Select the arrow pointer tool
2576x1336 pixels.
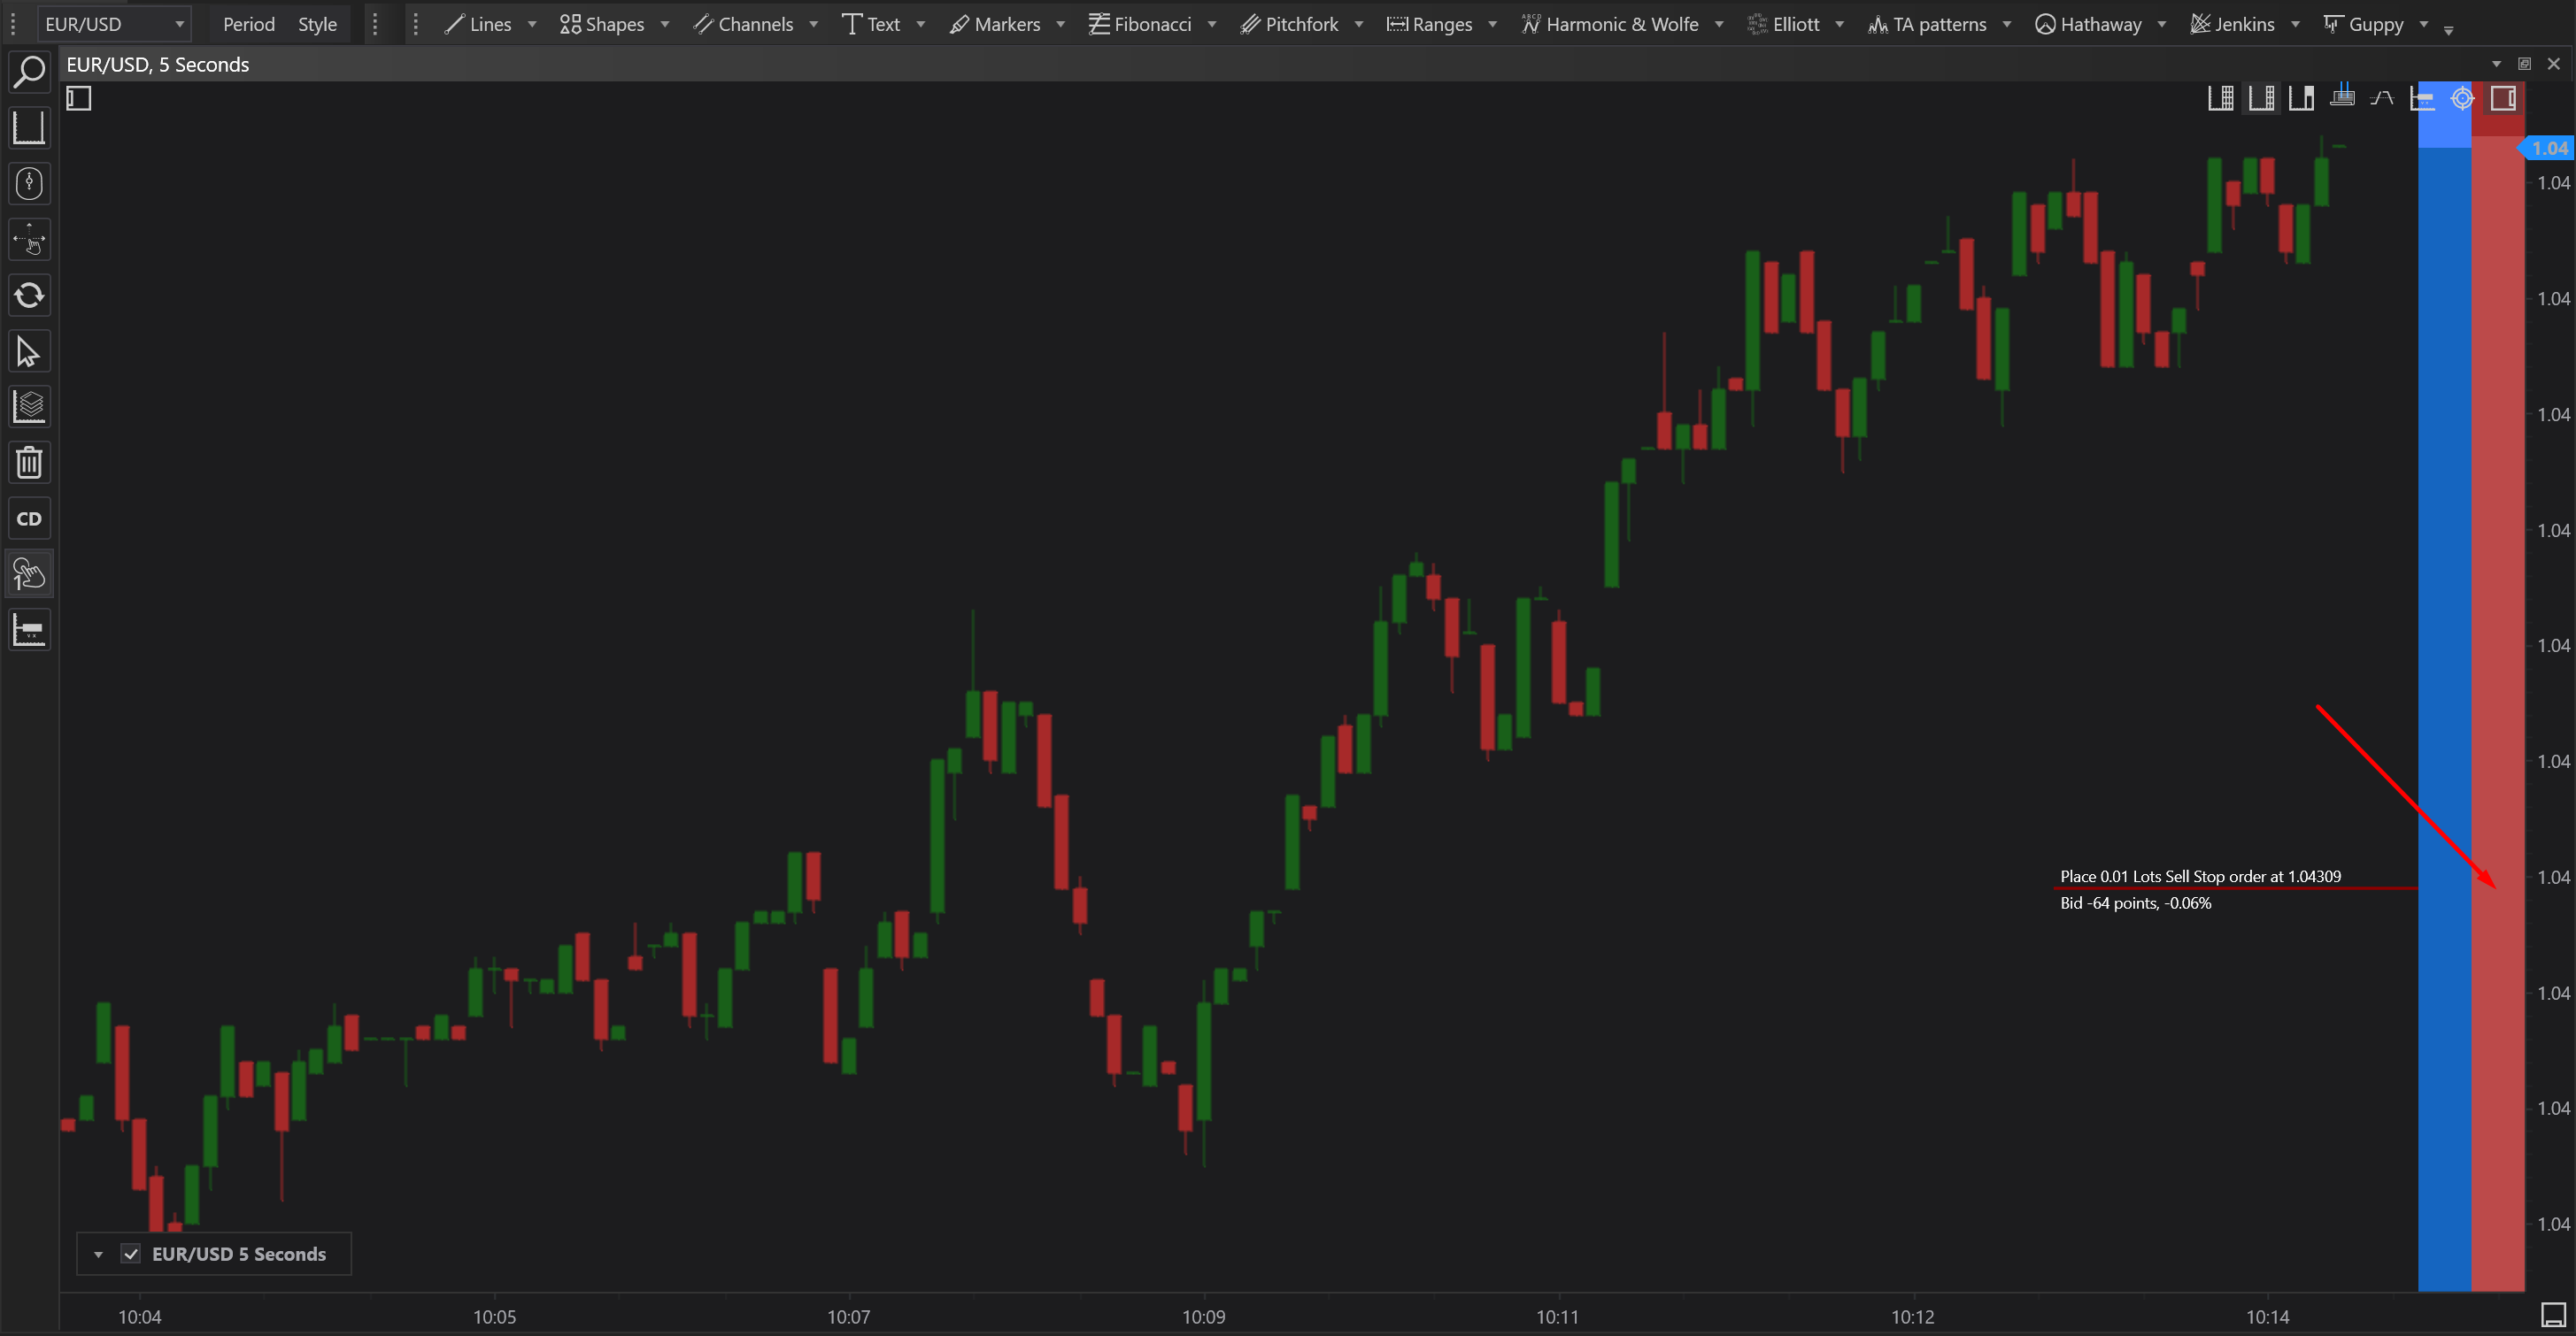point(29,352)
